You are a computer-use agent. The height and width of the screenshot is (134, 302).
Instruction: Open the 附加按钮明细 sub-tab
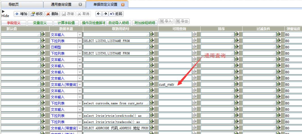point(145,23)
